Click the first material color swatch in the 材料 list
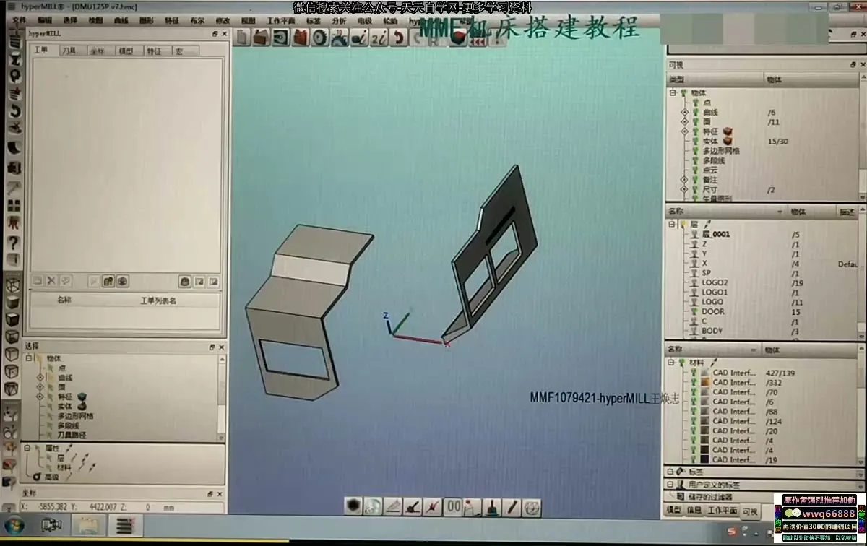The width and height of the screenshot is (867, 546). pyautogui.click(x=704, y=373)
